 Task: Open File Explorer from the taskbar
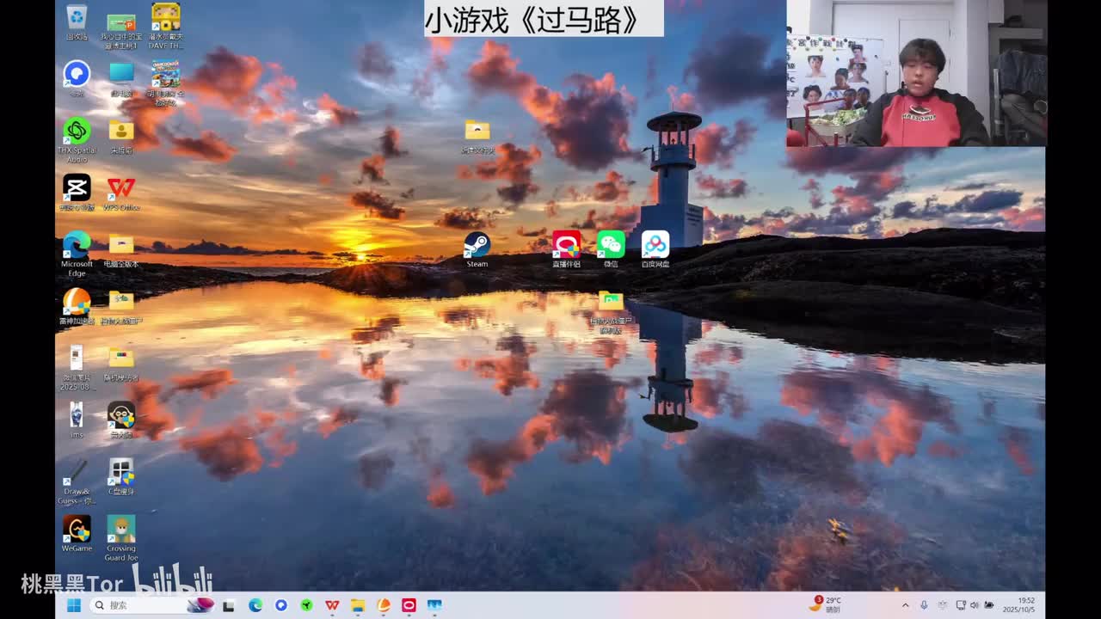click(358, 605)
